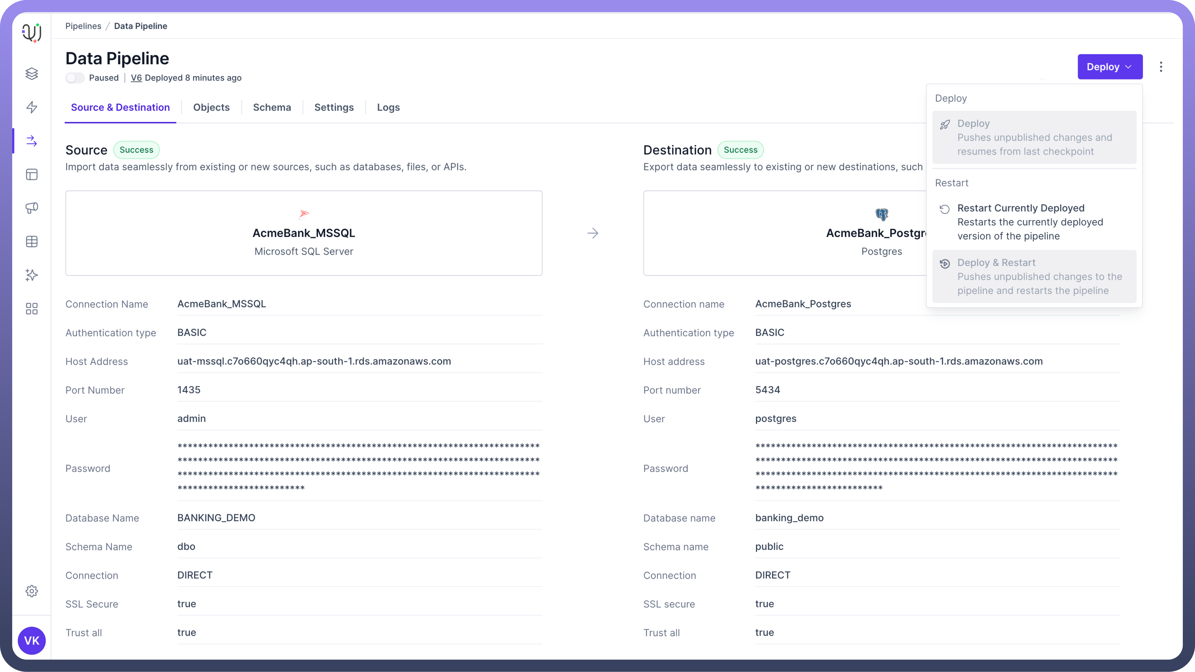Click the V6 version link
Screen dimensions: 1195x672
[136, 78]
